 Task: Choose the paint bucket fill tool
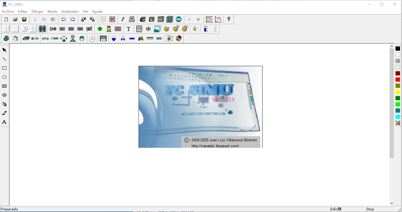coord(5,104)
